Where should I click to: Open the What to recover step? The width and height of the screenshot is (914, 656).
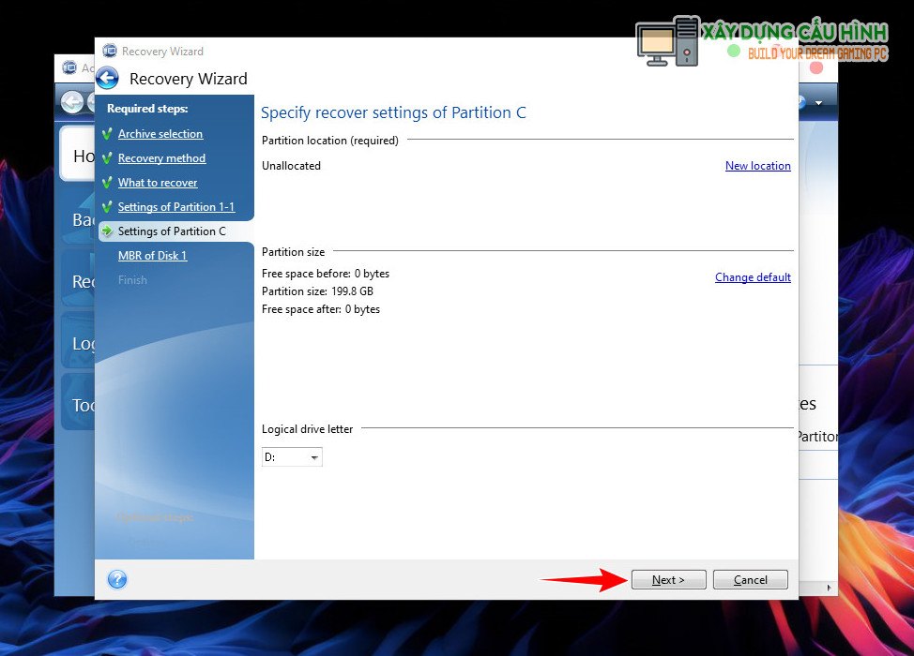(x=158, y=183)
